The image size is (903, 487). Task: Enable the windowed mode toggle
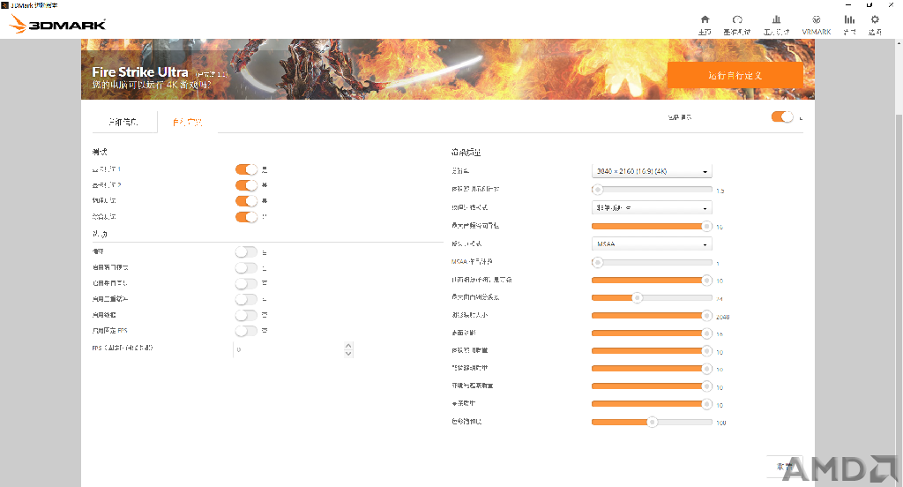247,268
